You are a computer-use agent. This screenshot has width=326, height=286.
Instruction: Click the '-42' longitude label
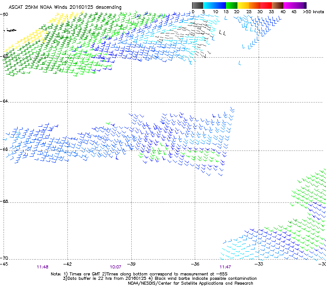(x=67, y=264)
